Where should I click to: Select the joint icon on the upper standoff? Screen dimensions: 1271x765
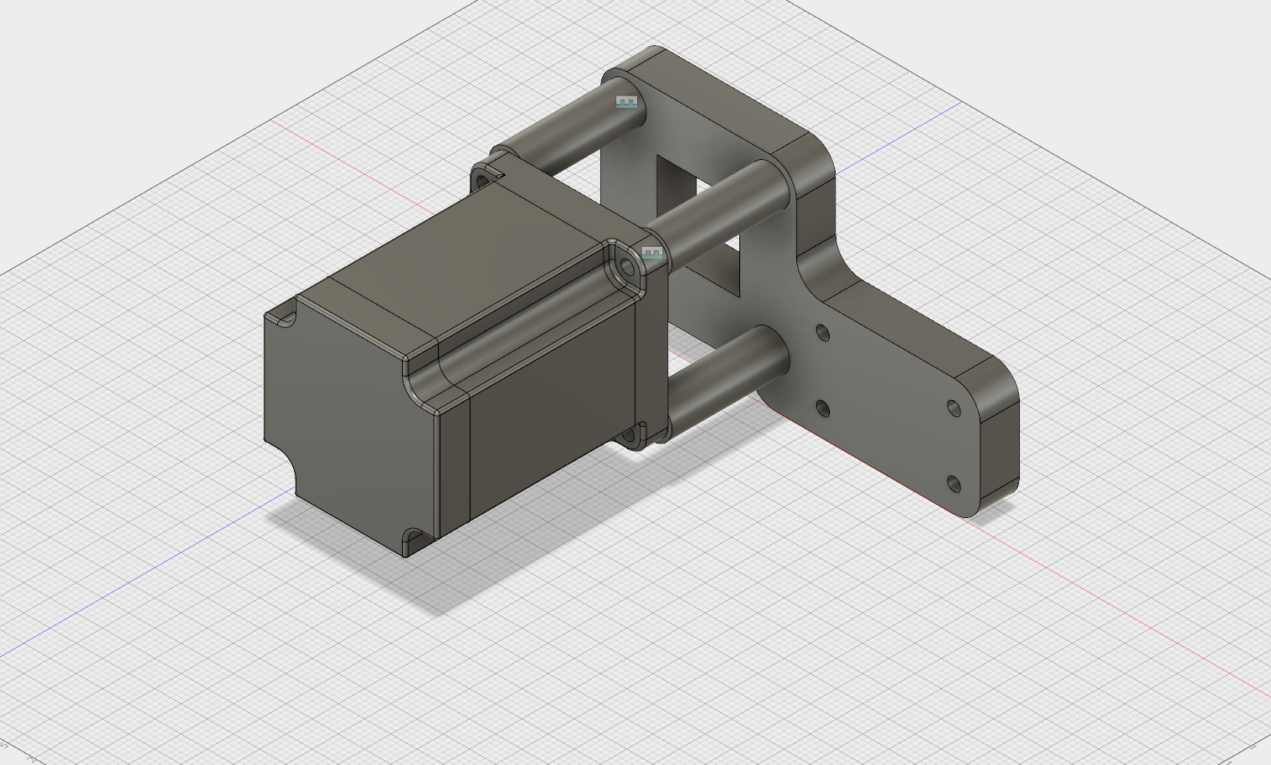point(626,102)
